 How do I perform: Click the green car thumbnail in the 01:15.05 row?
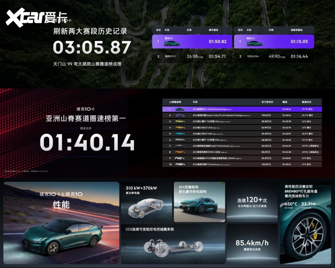[x=254, y=43]
